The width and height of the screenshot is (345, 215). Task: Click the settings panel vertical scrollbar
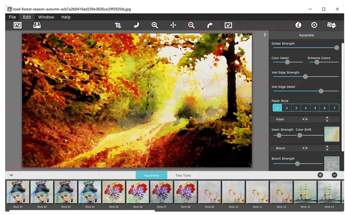pyautogui.click(x=343, y=97)
